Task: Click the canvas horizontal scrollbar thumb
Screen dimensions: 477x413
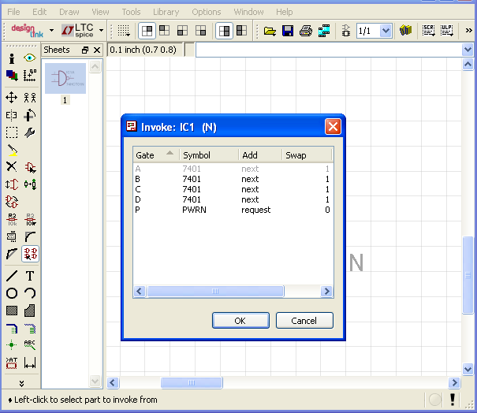Action: pyautogui.click(x=192, y=382)
